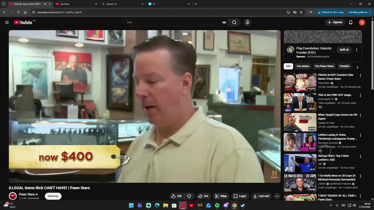Open FRAUD ALERT video thumbnail
This screenshot has width=374, height=210.
[300, 82]
